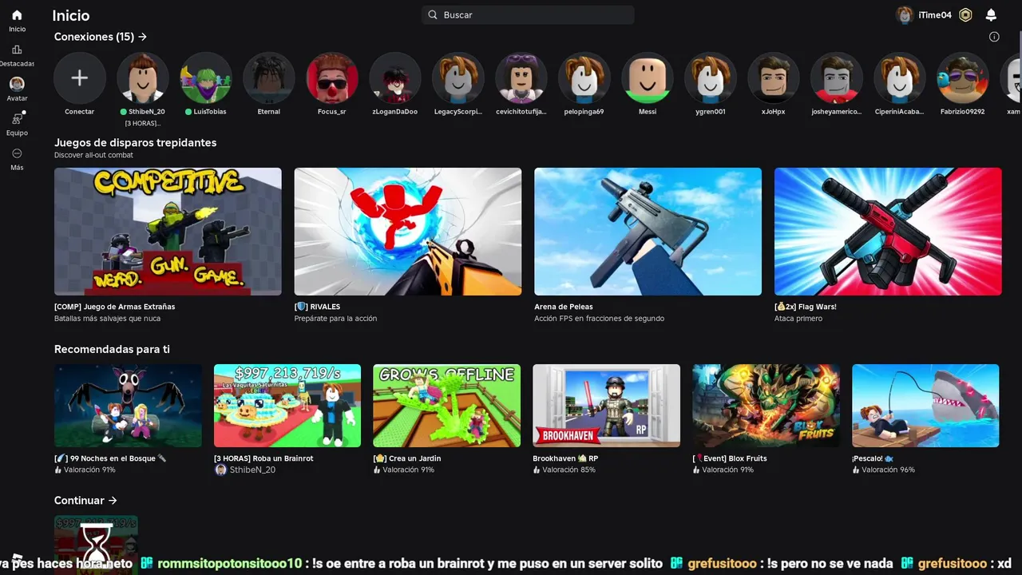
Task: Open Roba un Brainrot game thumbnail
Action: point(287,406)
